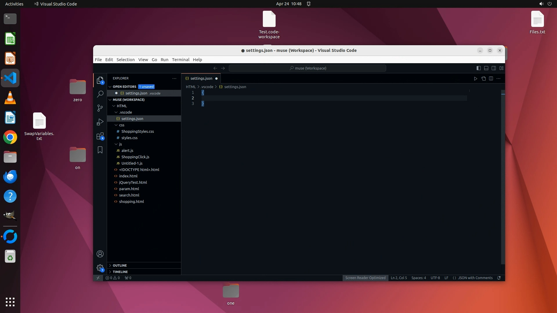557x313 pixels.
Task: Click the muse (Workspace) command center search box
Action: (308, 68)
